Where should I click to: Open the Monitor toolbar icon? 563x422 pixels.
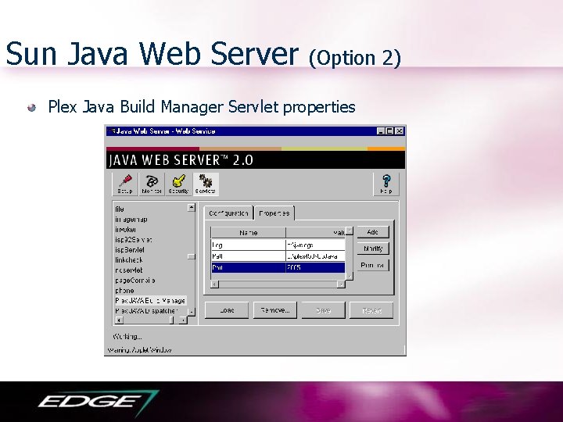[152, 184]
